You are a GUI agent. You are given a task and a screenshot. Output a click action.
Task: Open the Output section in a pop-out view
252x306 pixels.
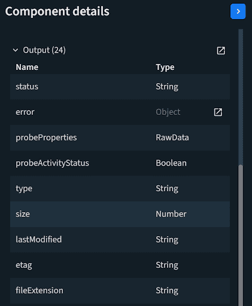click(x=221, y=50)
